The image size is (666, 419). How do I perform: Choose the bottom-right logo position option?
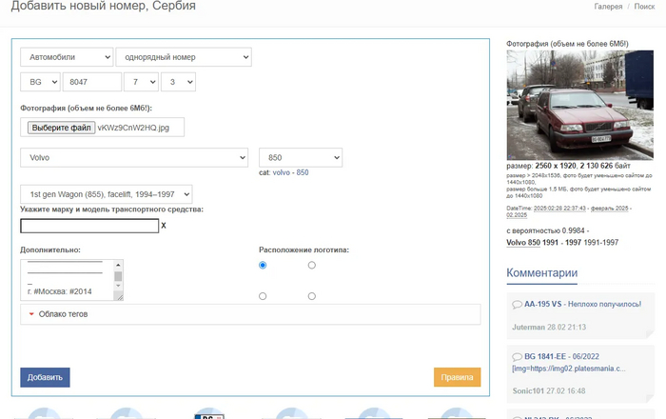[x=312, y=296]
